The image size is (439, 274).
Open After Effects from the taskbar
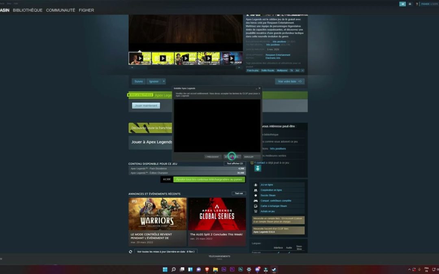[x=224, y=270]
